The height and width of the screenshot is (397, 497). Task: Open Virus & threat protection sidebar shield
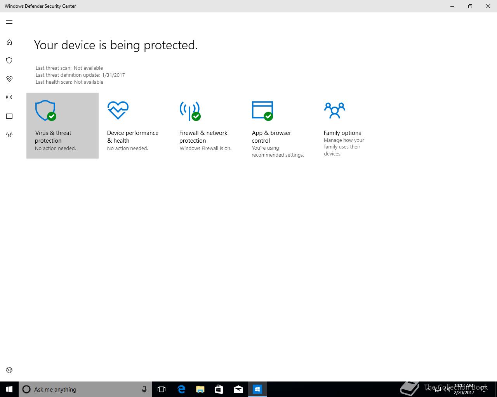tap(9, 60)
